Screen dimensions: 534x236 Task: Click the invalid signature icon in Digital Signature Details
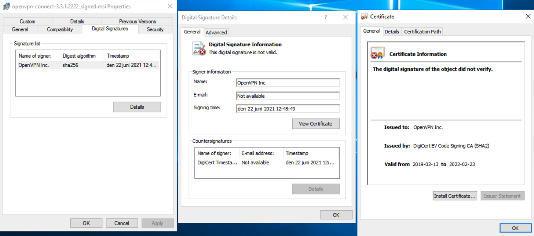(x=199, y=48)
